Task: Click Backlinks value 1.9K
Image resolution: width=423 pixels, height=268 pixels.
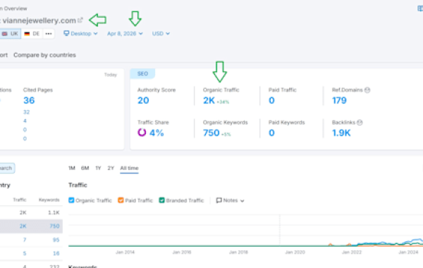Action: point(341,133)
